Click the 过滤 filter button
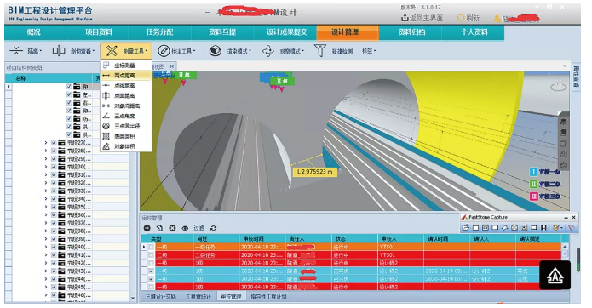The image size is (592, 308). (198, 228)
